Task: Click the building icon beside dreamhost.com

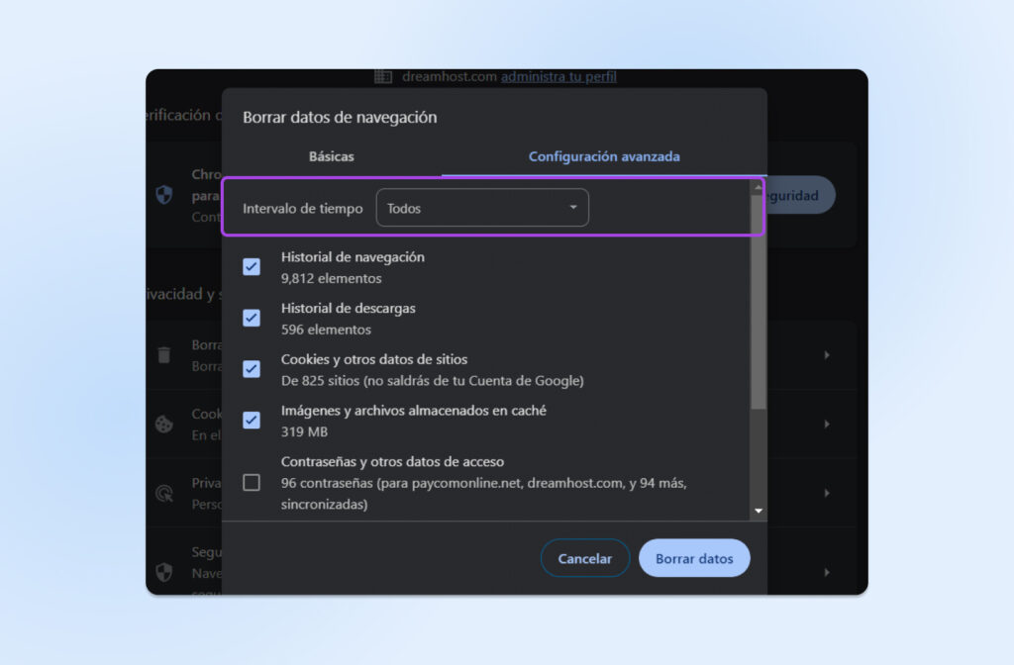Action: 383,76
